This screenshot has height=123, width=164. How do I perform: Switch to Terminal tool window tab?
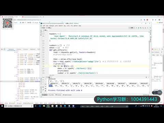click(58, 95)
